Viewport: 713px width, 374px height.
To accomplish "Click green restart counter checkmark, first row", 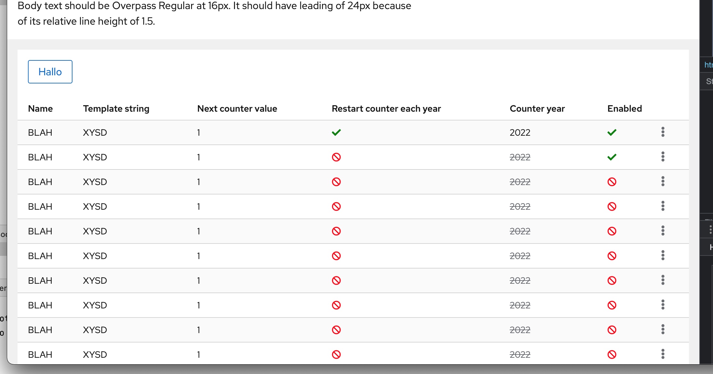I will coord(336,132).
